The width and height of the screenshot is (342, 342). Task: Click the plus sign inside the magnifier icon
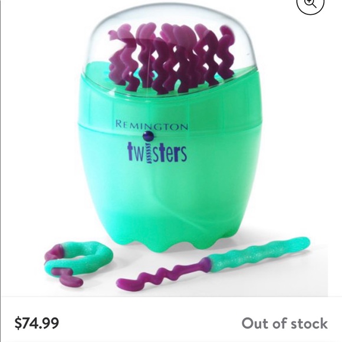(308, 1)
